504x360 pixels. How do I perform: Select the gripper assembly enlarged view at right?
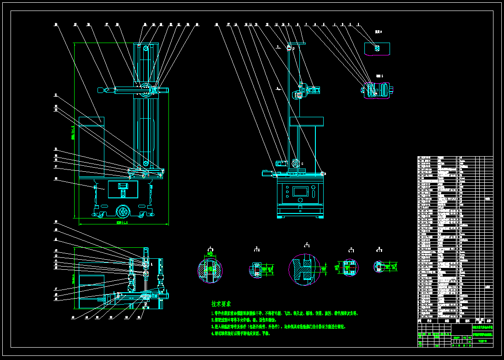point(377,90)
